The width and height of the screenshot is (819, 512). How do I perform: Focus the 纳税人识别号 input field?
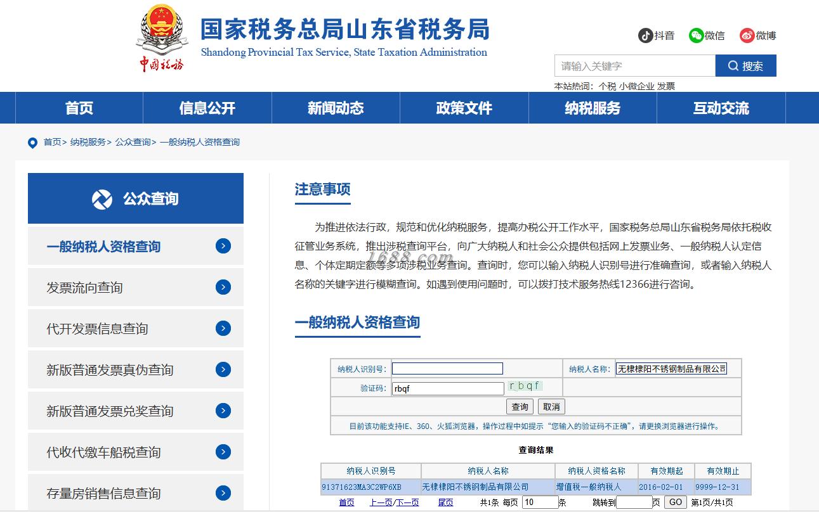(447, 369)
